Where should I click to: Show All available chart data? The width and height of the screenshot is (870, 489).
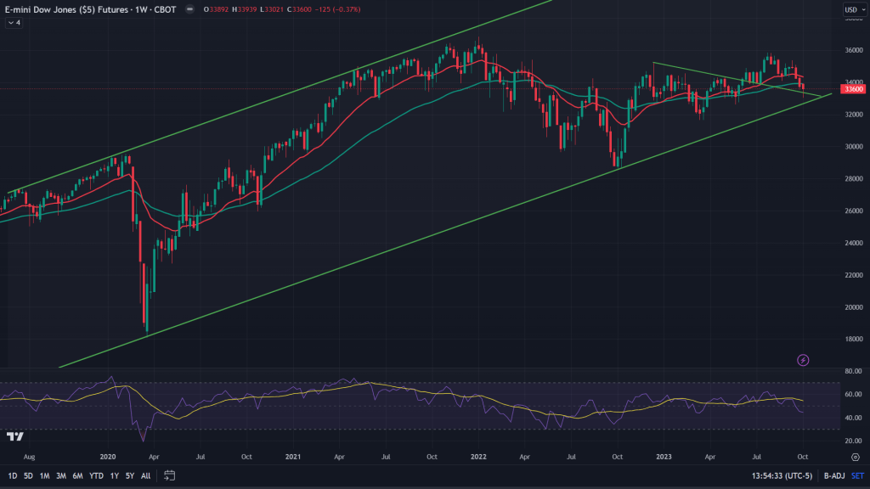[145, 475]
